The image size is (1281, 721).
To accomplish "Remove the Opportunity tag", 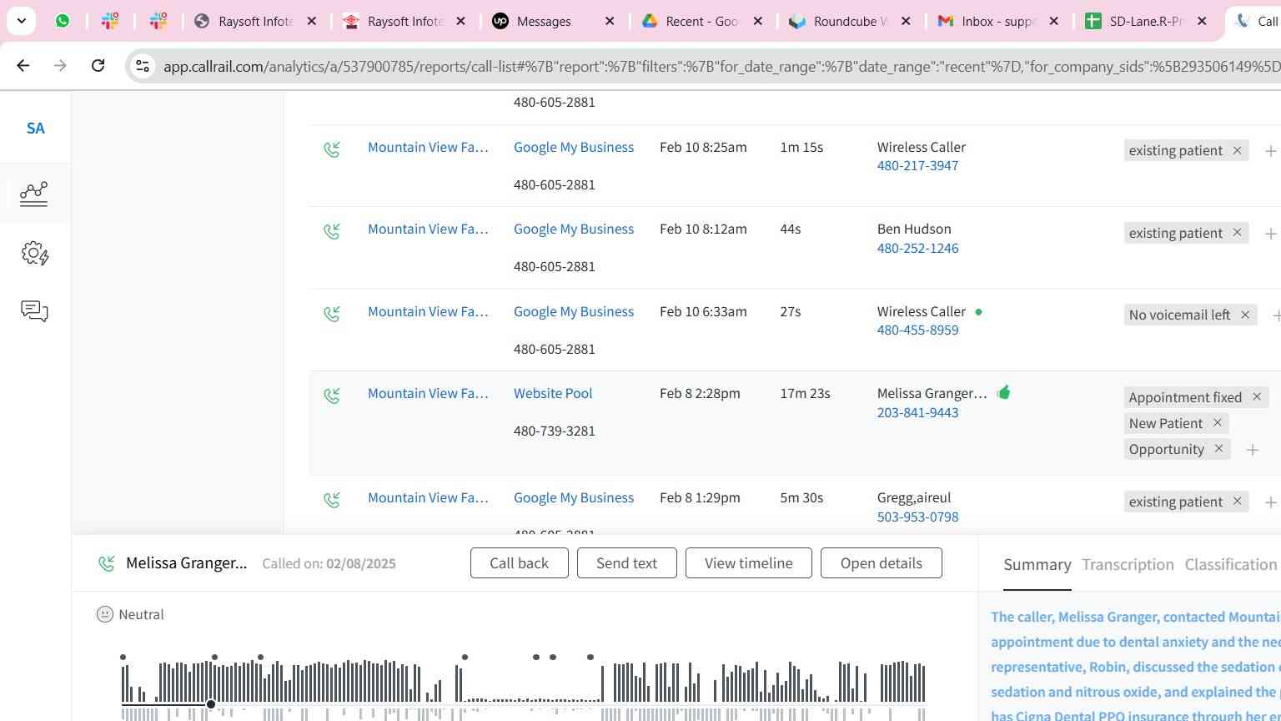I will tap(1218, 449).
